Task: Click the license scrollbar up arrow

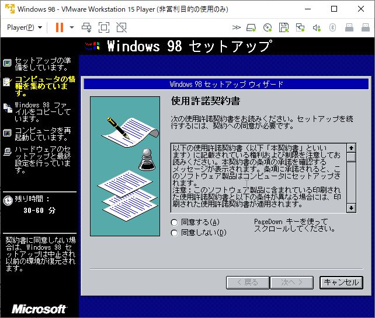Action: coord(351,148)
